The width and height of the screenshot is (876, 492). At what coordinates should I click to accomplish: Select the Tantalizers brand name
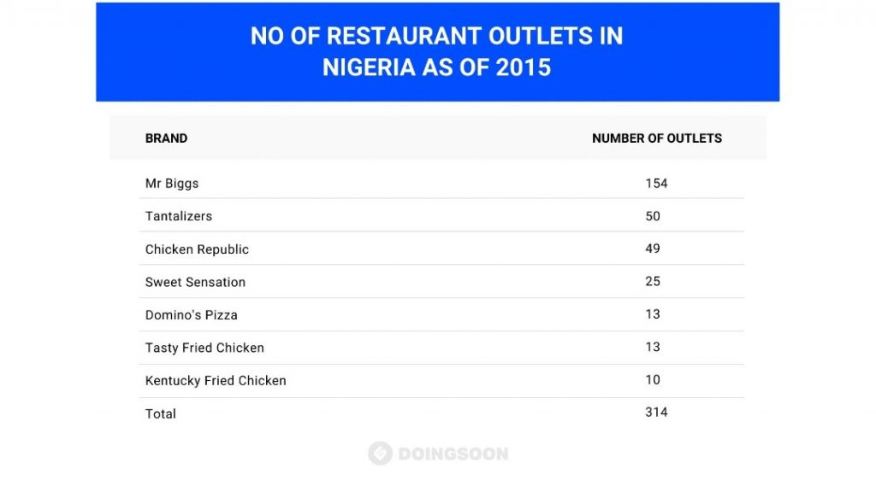pos(179,216)
